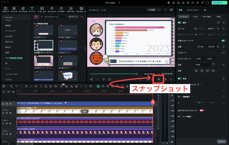Viewport: 229px width, 145px height.
Task: Click the snapshot camera icon
Action: coord(159,79)
